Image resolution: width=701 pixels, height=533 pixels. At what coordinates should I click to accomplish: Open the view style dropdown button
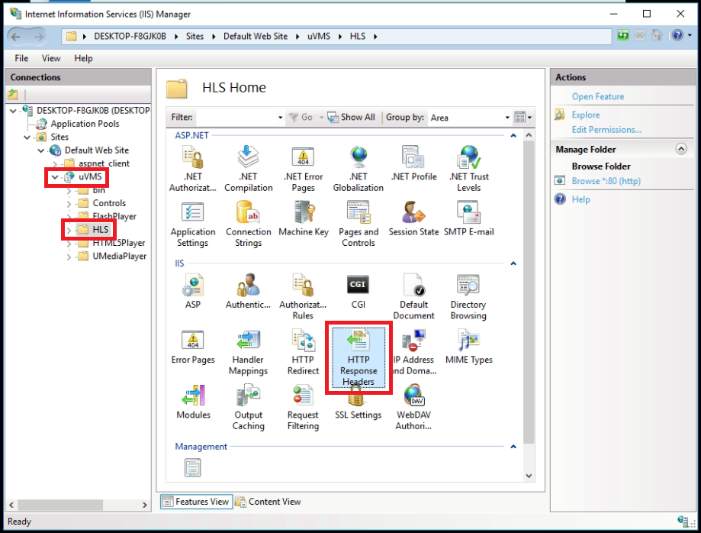pyautogui.click(x=523, y=118)
